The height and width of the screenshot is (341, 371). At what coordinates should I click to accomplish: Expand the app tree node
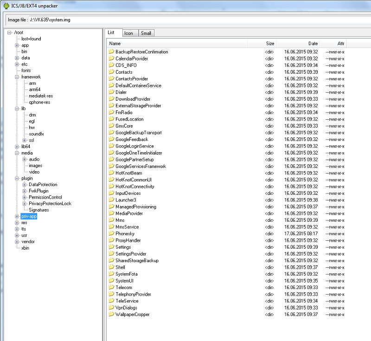point(17,45)
